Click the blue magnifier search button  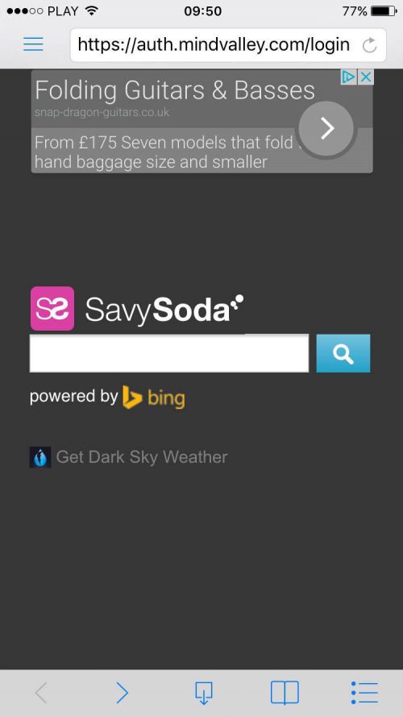click(x=343, y=353)
